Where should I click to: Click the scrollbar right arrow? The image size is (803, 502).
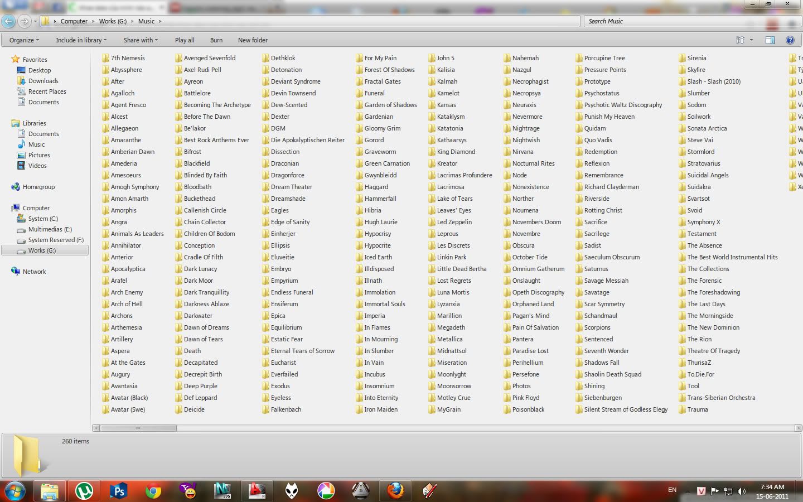pos(798,428)
